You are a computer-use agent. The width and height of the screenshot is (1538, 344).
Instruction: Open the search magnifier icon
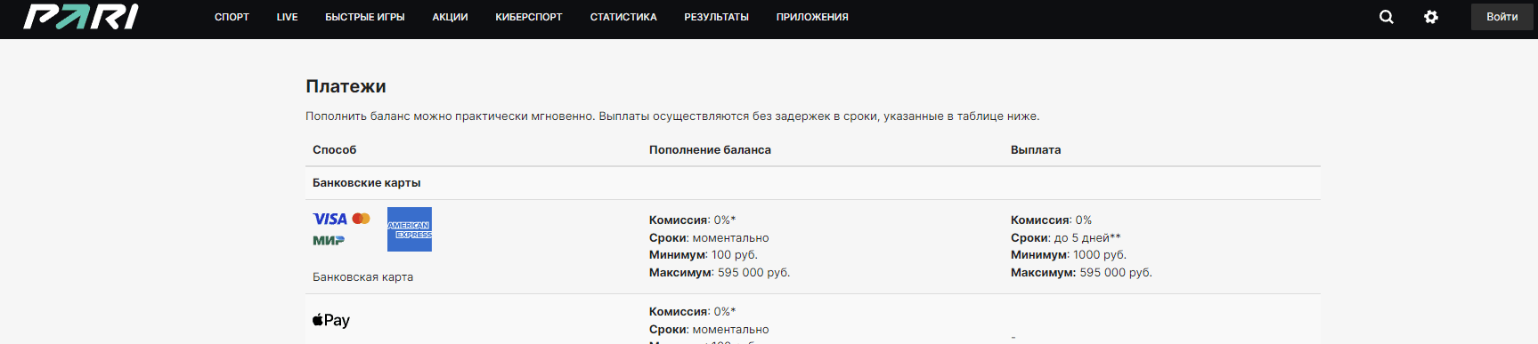point(1387,17)
